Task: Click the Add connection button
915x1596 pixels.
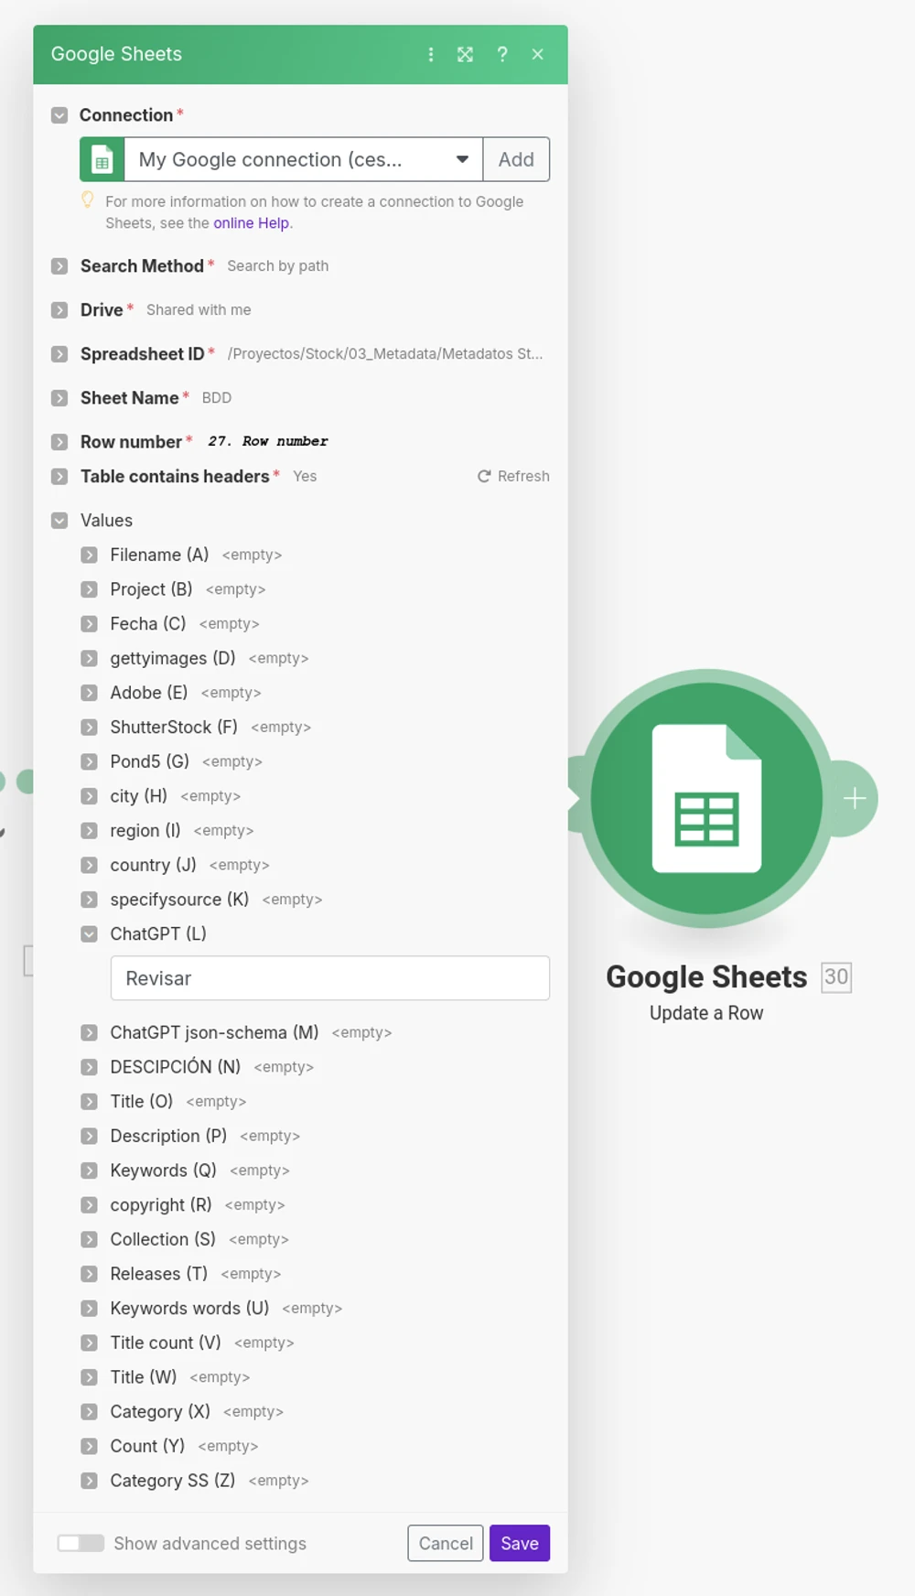Action: pos(516,160)
